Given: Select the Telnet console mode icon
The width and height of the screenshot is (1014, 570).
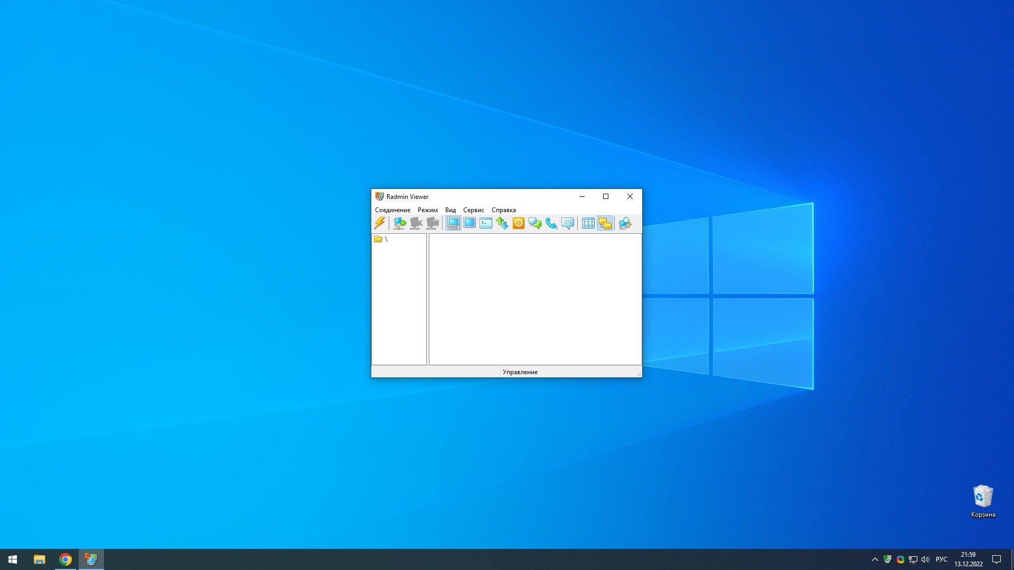Looking at the screenshot, I should point(486,223).
